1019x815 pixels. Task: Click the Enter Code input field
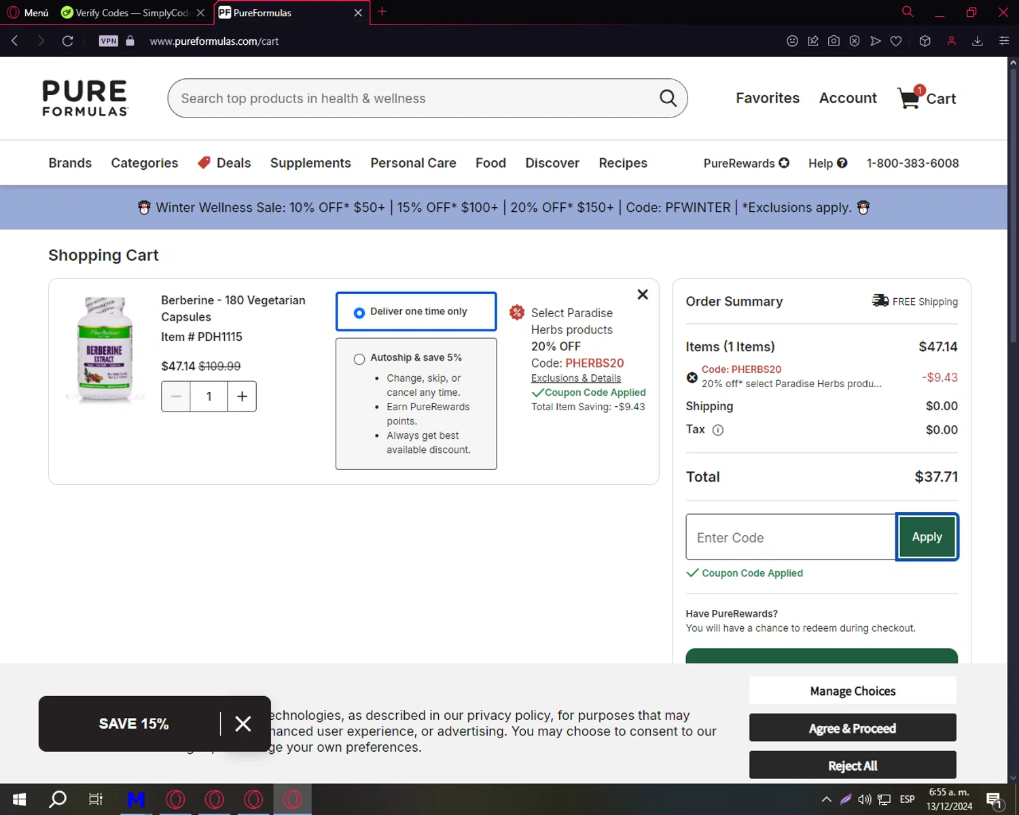click(x=791, y=537)
